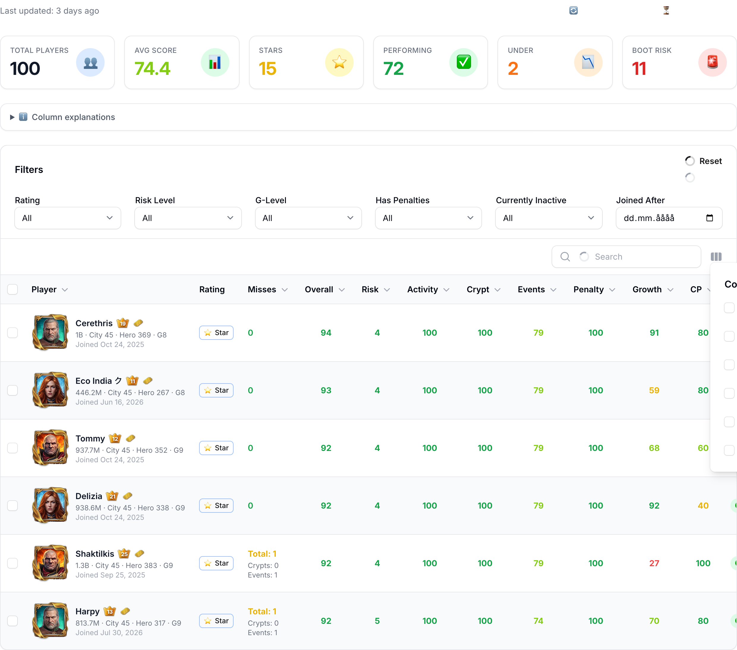The image size is (737, 650).
Task: Select the Cerethris row checkbox
Action: click(12, 333)
